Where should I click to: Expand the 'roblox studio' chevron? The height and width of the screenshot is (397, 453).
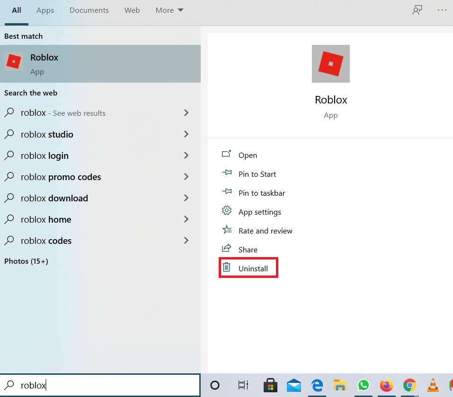click(x=187, y=134)
